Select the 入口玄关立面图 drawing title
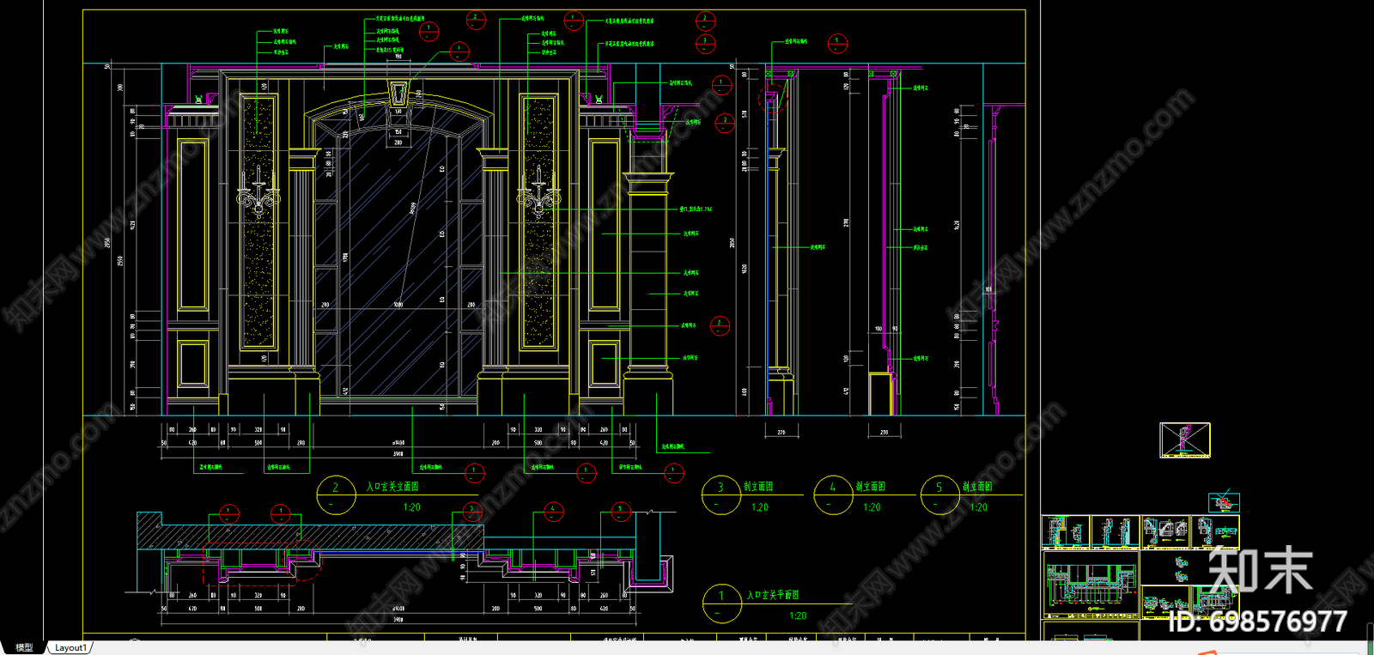Image resolution: width=1374 pixels, height=655 pixels. (392, 487)
